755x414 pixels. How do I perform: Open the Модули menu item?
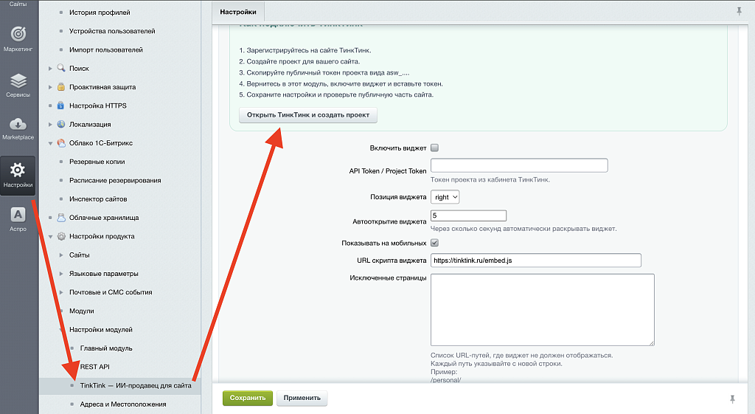pos(81,311)
